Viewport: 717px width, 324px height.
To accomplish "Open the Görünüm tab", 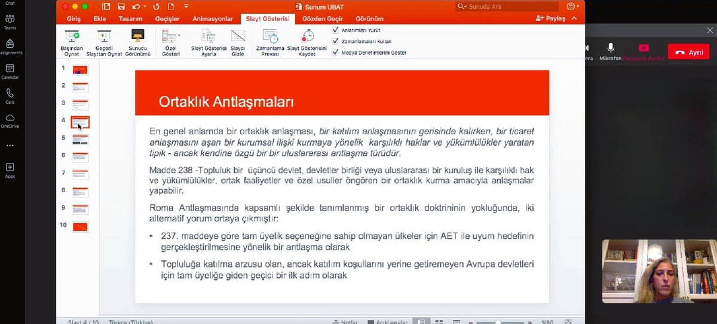I will point(369,18).
